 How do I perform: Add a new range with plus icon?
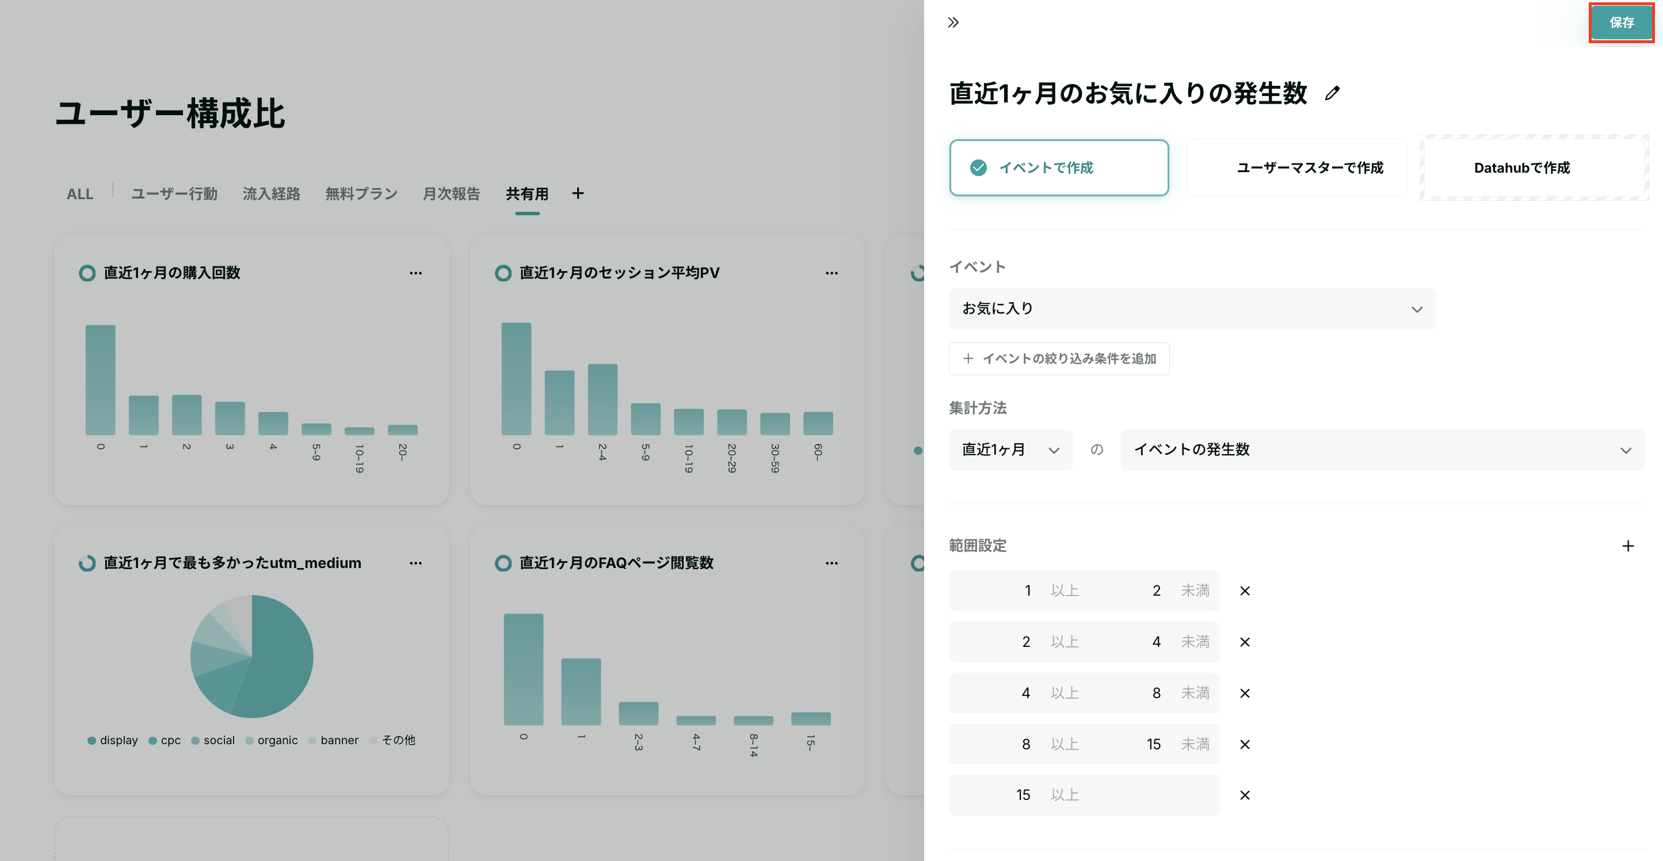pos(1627,546)
